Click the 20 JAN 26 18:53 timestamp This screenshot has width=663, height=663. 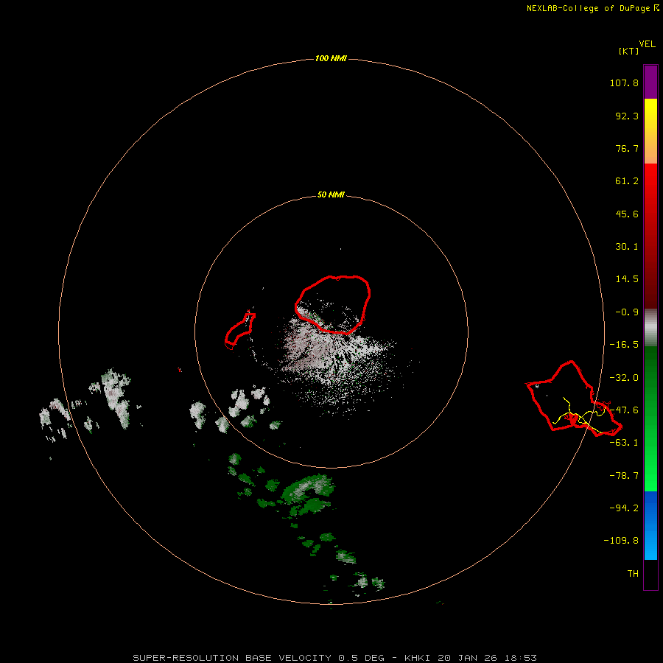[487, 658]
